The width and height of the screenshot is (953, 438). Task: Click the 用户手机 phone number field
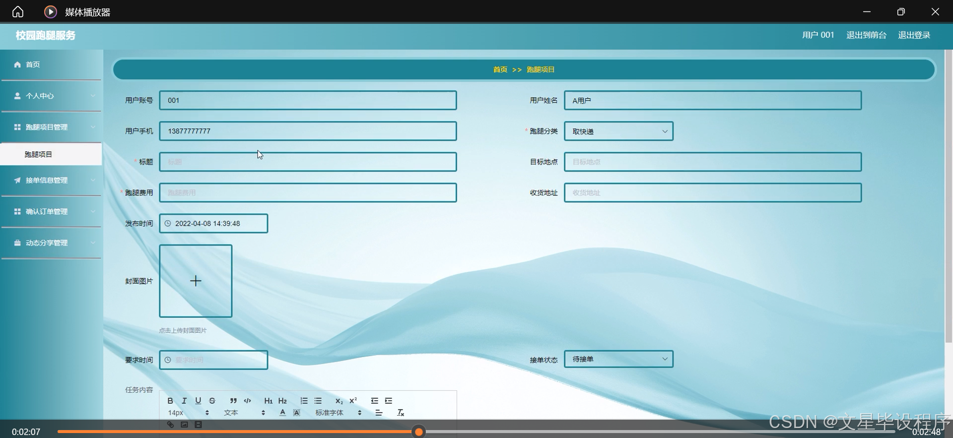pos(308,131)
